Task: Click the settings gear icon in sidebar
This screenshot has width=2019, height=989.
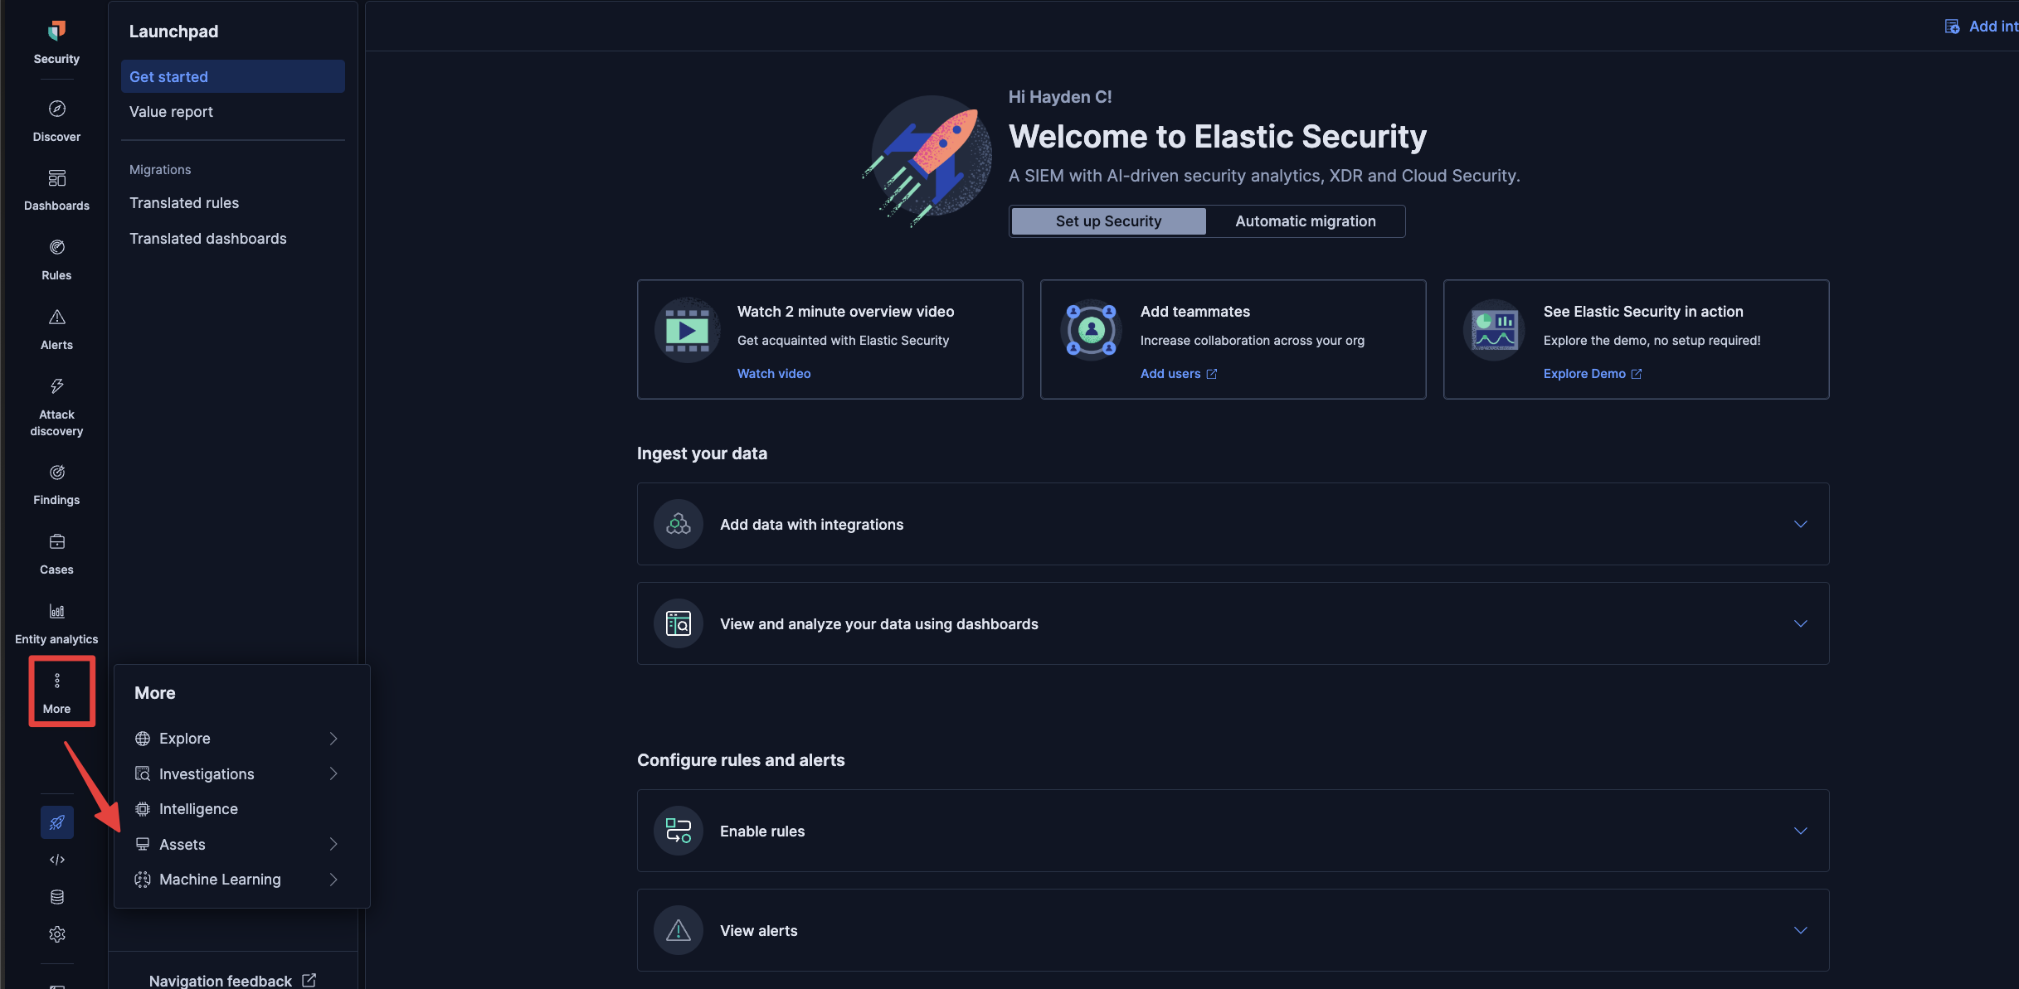Action: [56, 934]
